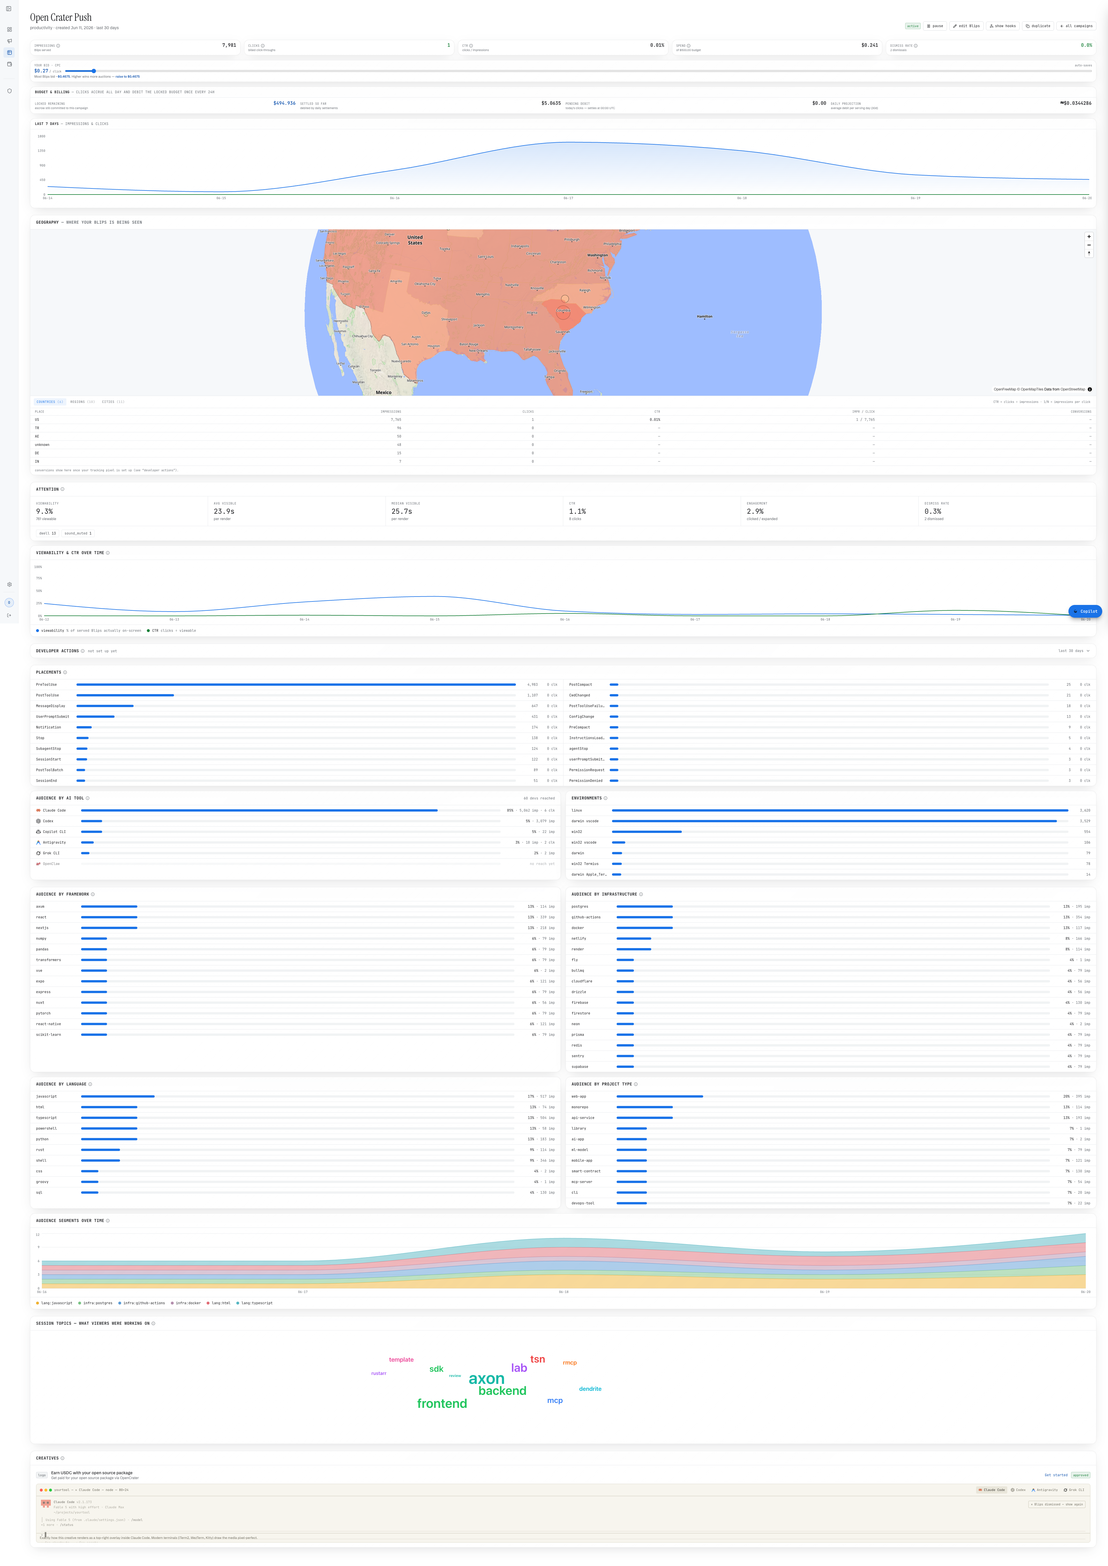
Task: Click the 'raise to $0.4675' link
Action: tap(128, 76)
